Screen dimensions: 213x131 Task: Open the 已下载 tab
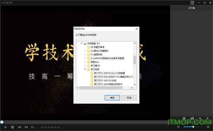point(192,8)
